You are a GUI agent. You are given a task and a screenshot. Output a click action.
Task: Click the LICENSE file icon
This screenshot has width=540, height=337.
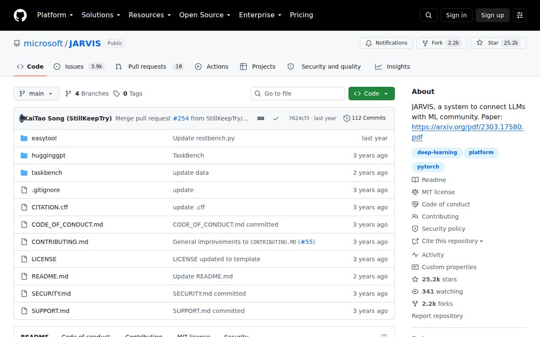tap(24, 259)
